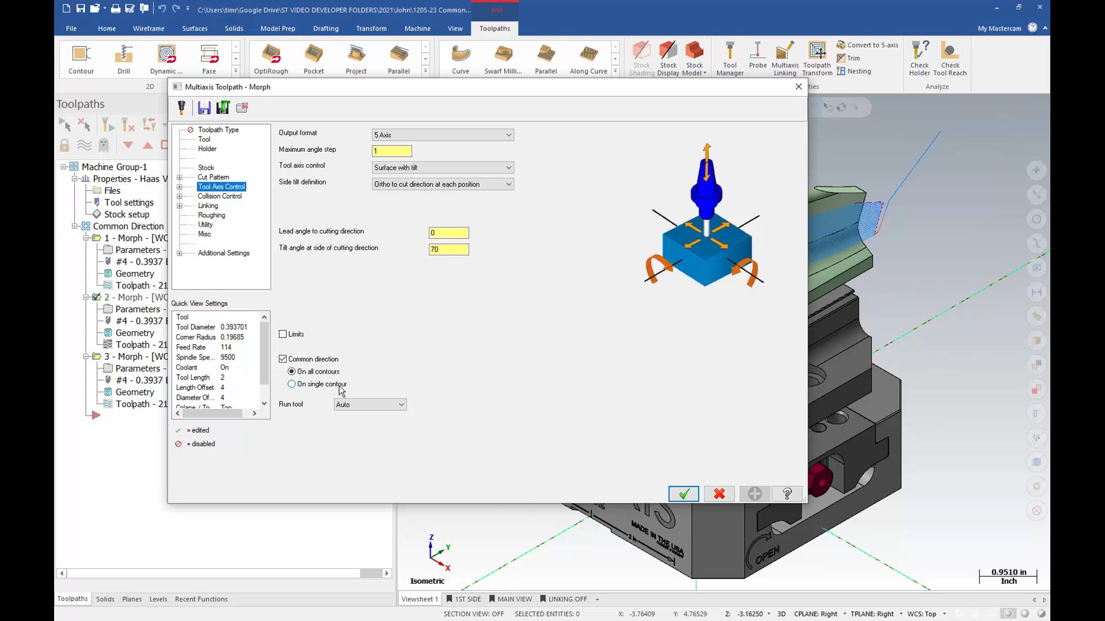Open the Output format dropdown

[509, 135]
